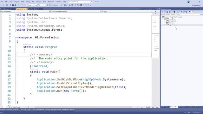Start debugging 01.Formularios with the run button
203x114 pixels.
(x=53, y=5)
